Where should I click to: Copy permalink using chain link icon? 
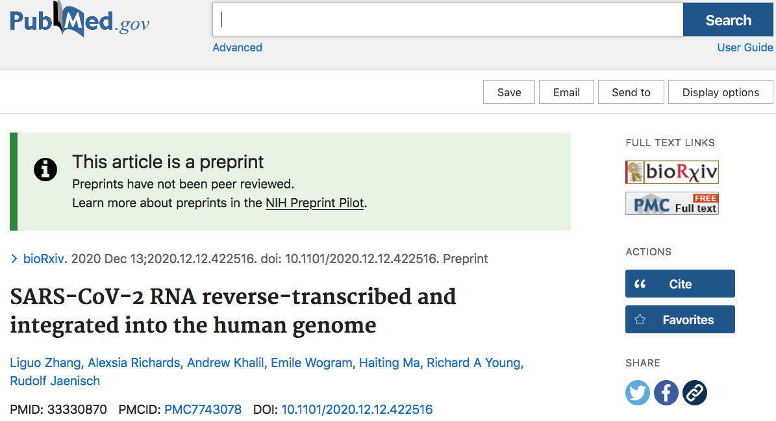[694, 392]
